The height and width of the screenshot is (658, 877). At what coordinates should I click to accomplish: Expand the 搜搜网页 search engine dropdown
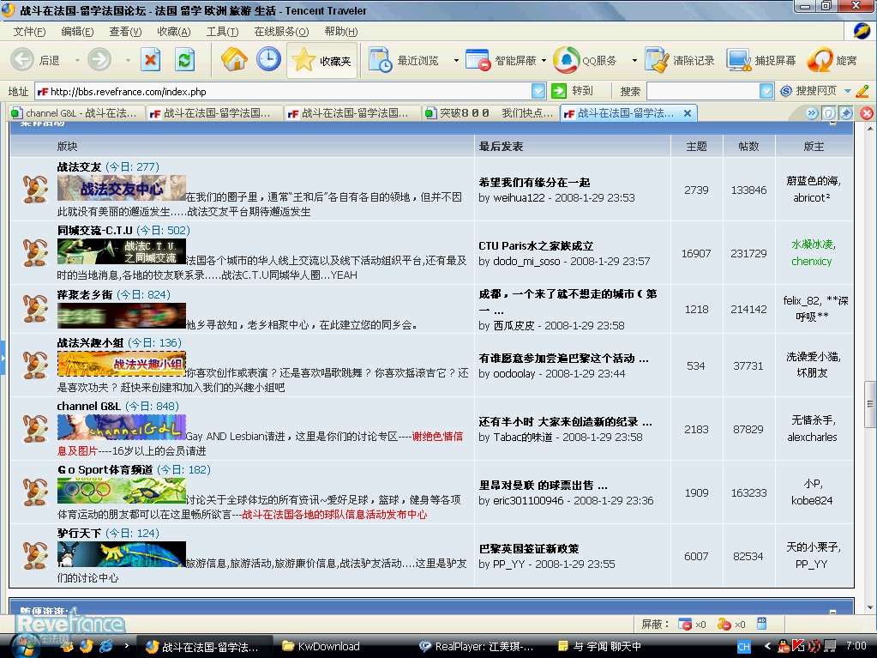coord(847,91)
